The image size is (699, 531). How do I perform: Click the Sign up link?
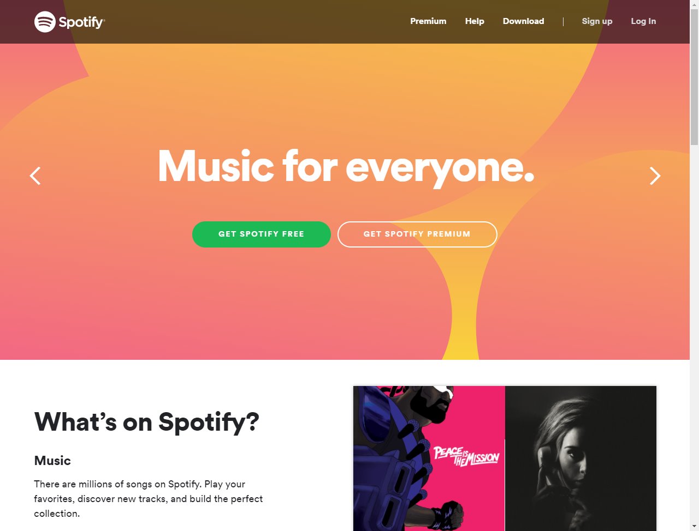coord(597,21)
